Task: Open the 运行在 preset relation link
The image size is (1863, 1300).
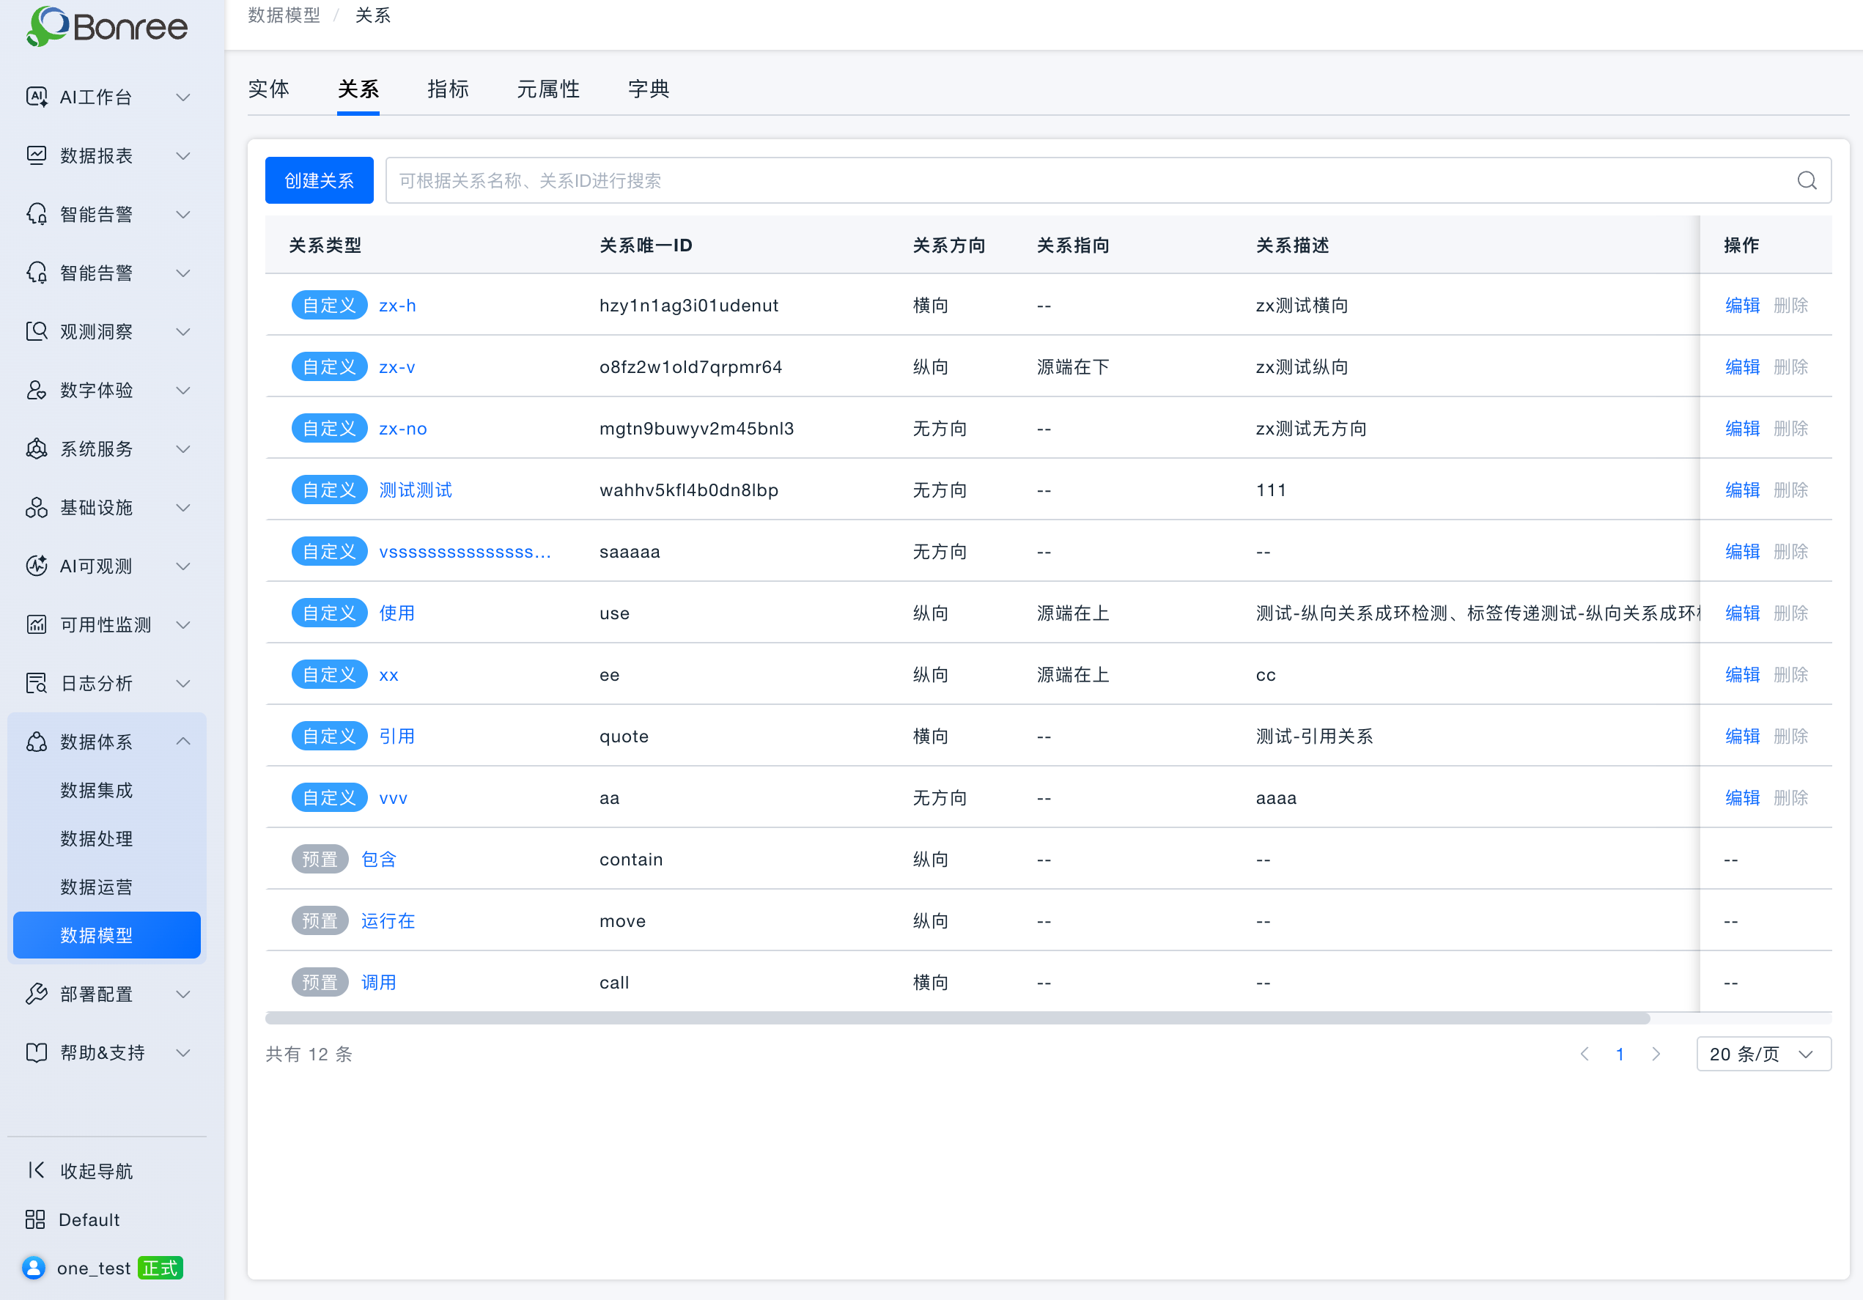Action: (388, 921)
